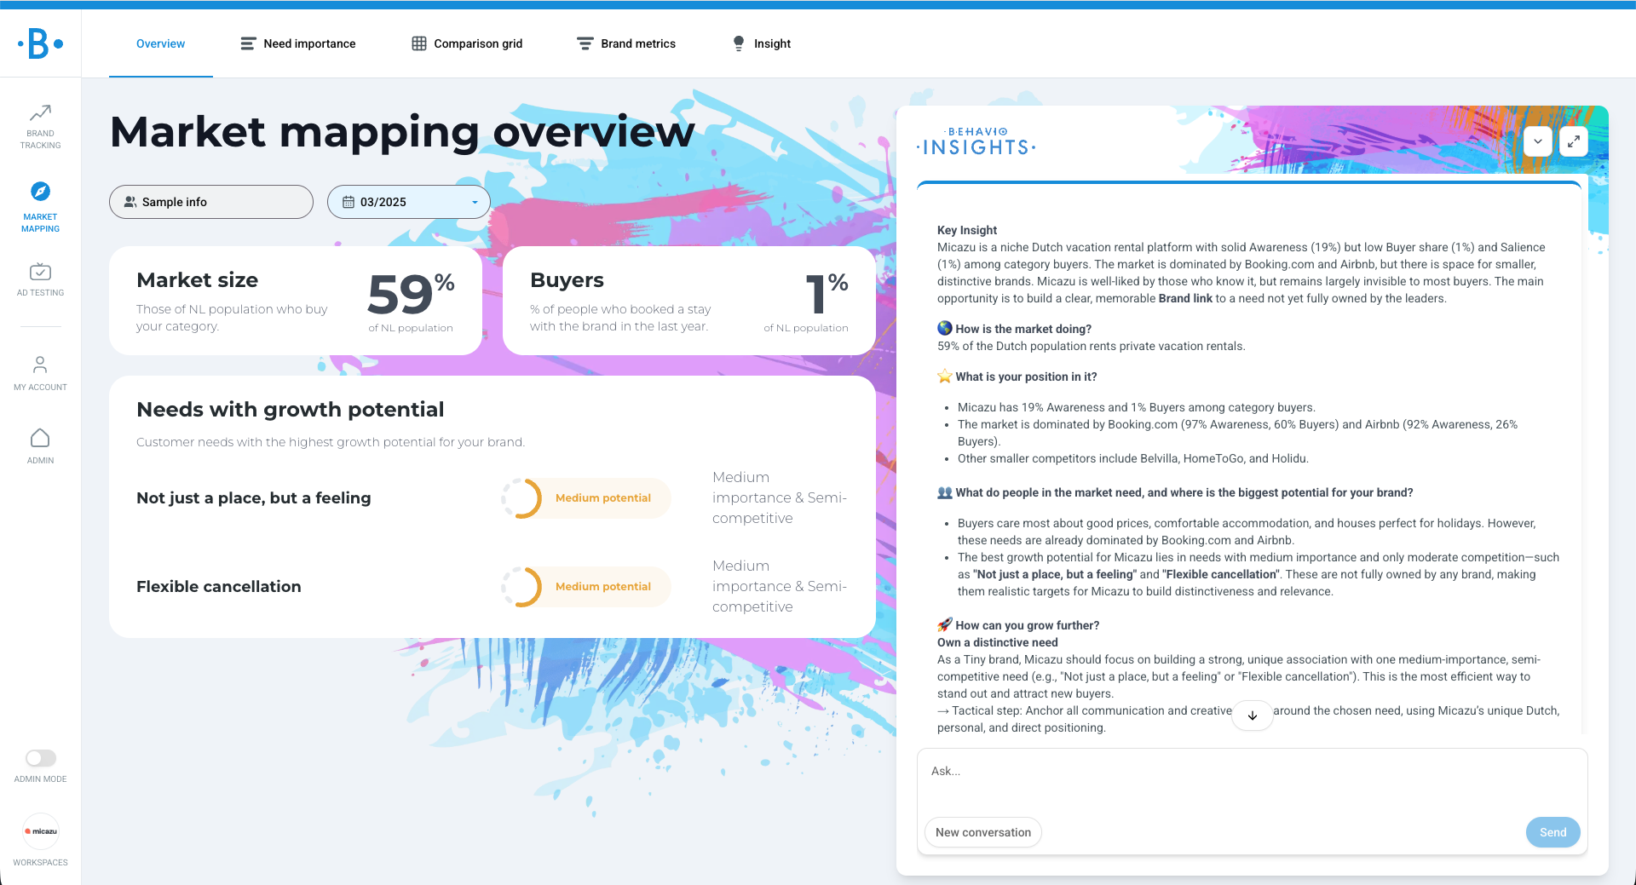Open the 03/2025 date dropdown arrow
This screenshot has height=885, width=1636.
[475, 203]
